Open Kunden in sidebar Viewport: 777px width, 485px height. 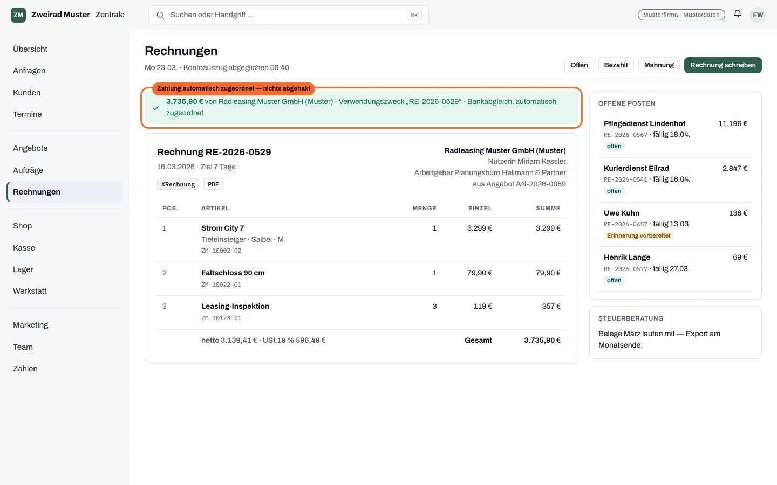pos(65,93)
